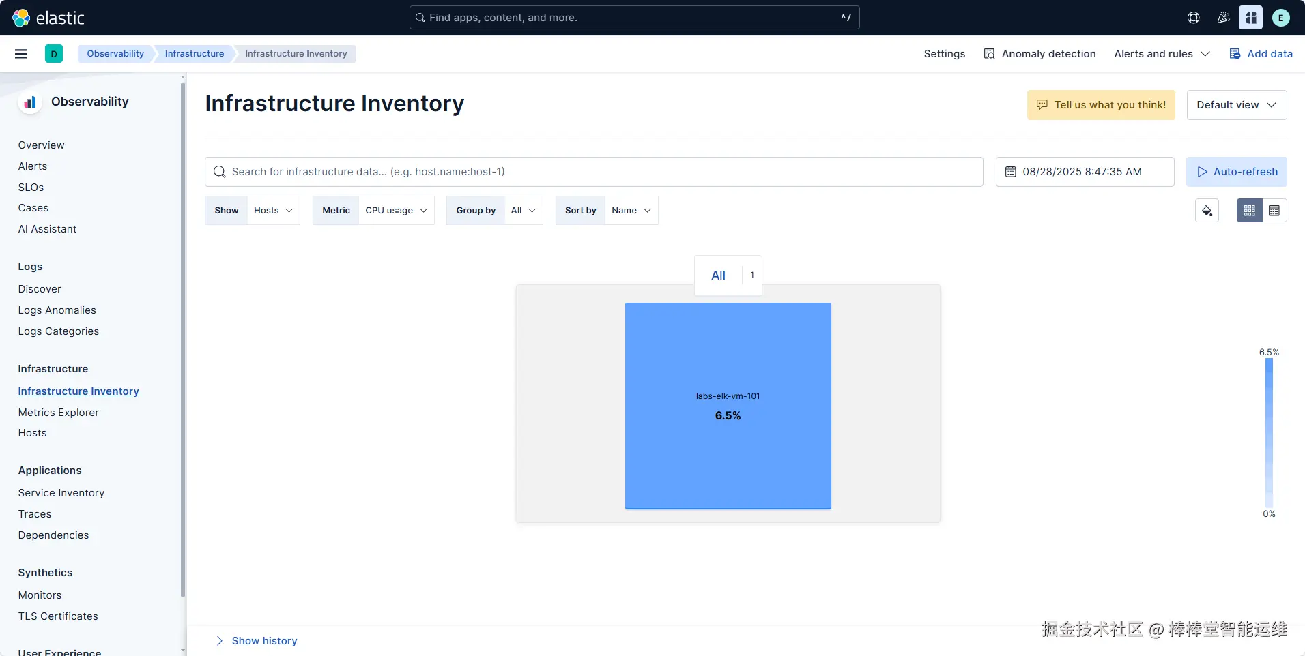Image resolution: width=1305 pixels, height=656 pixels.
Task: Expand Show history panel
Action: point(257,641)
